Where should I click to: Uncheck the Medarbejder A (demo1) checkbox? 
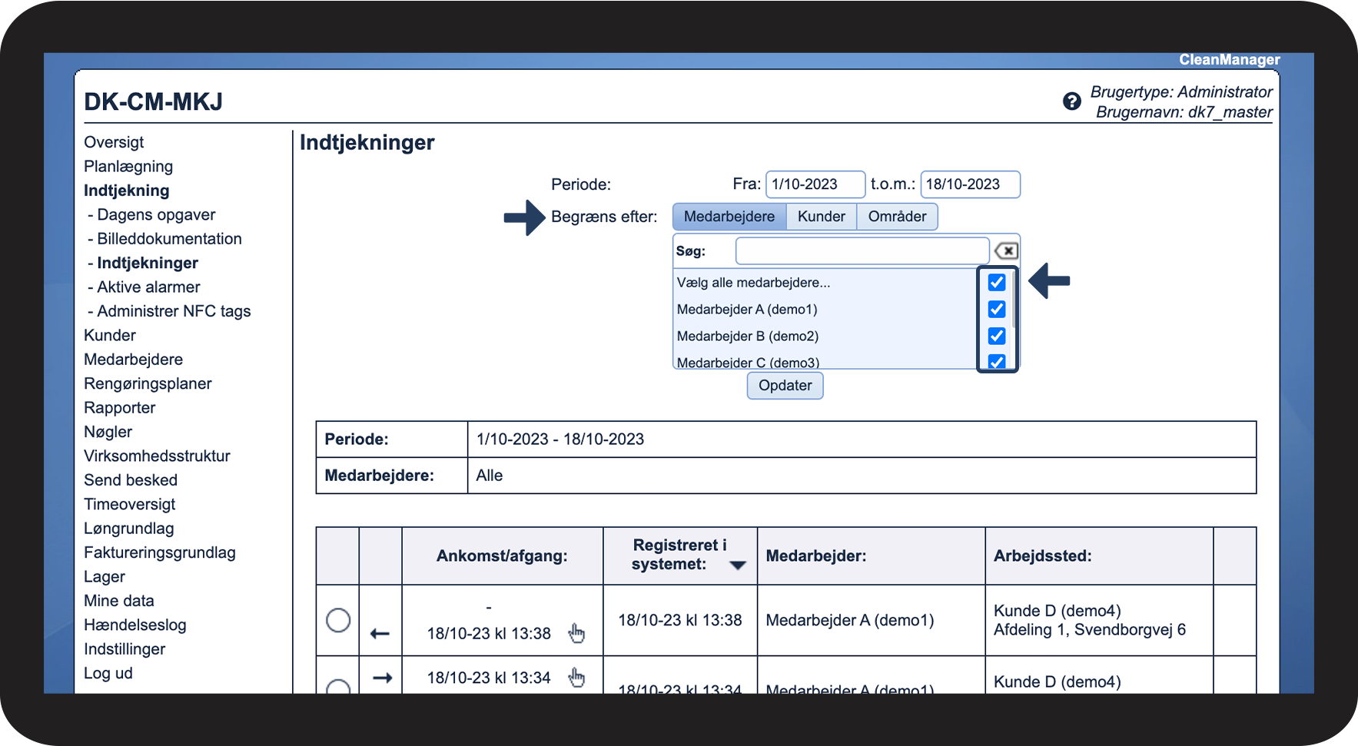point(997,310)
